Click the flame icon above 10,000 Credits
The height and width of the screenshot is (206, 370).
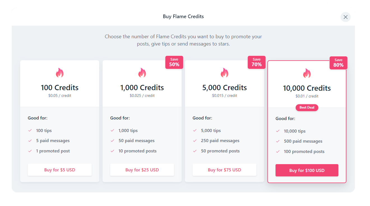coord(307,73)
